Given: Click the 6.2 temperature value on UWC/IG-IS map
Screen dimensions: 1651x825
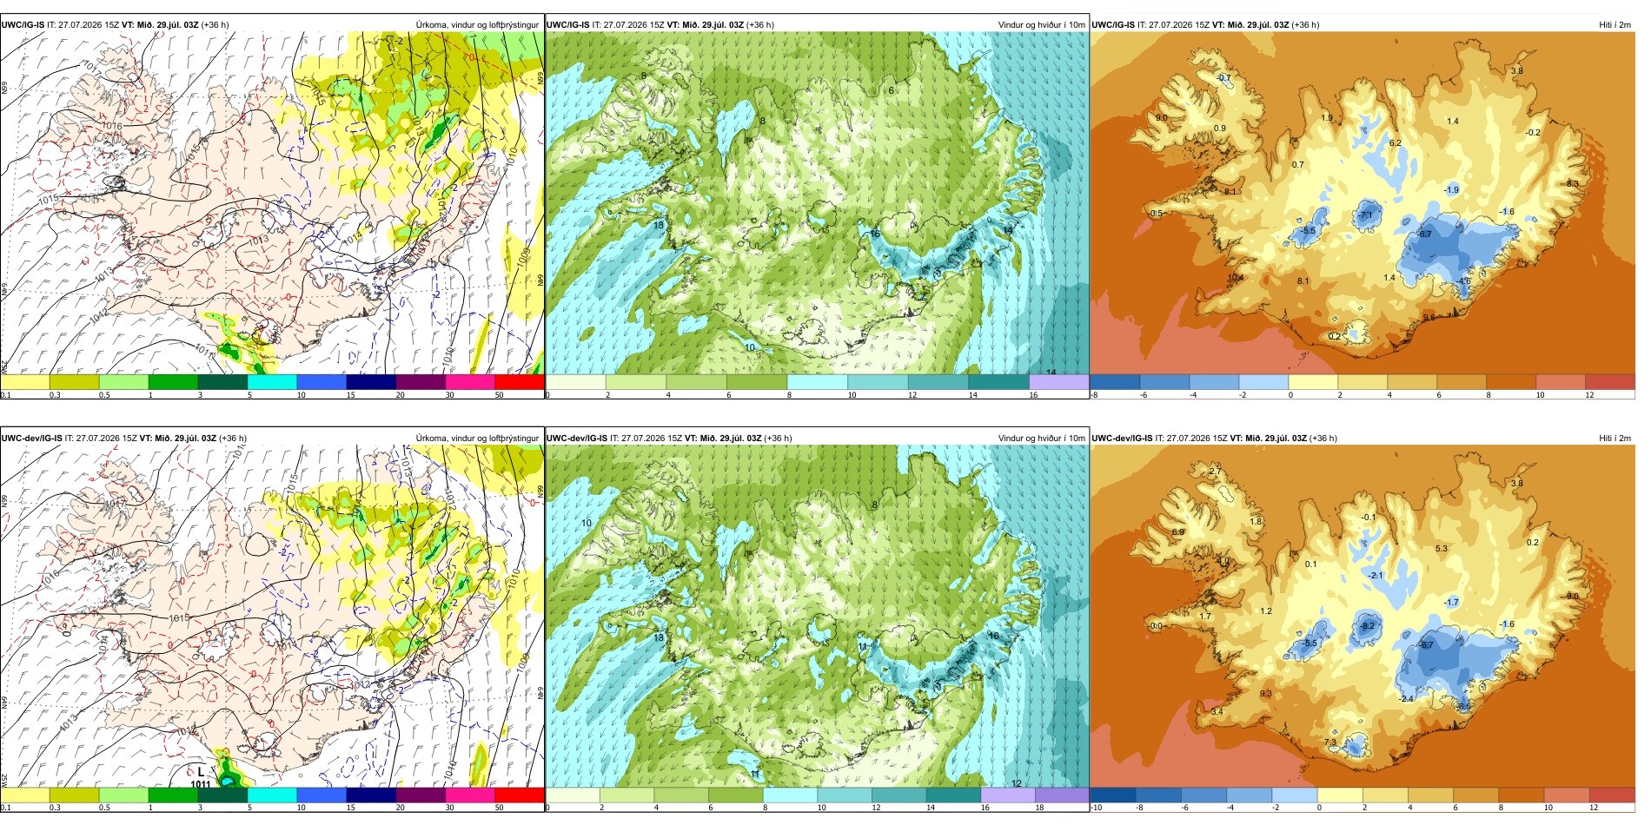Looking at the screenshot, I should point(1395,143).
